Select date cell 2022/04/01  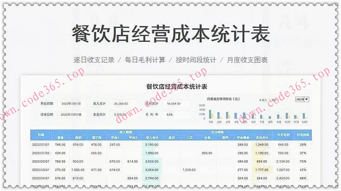click(x=41, y=178)
